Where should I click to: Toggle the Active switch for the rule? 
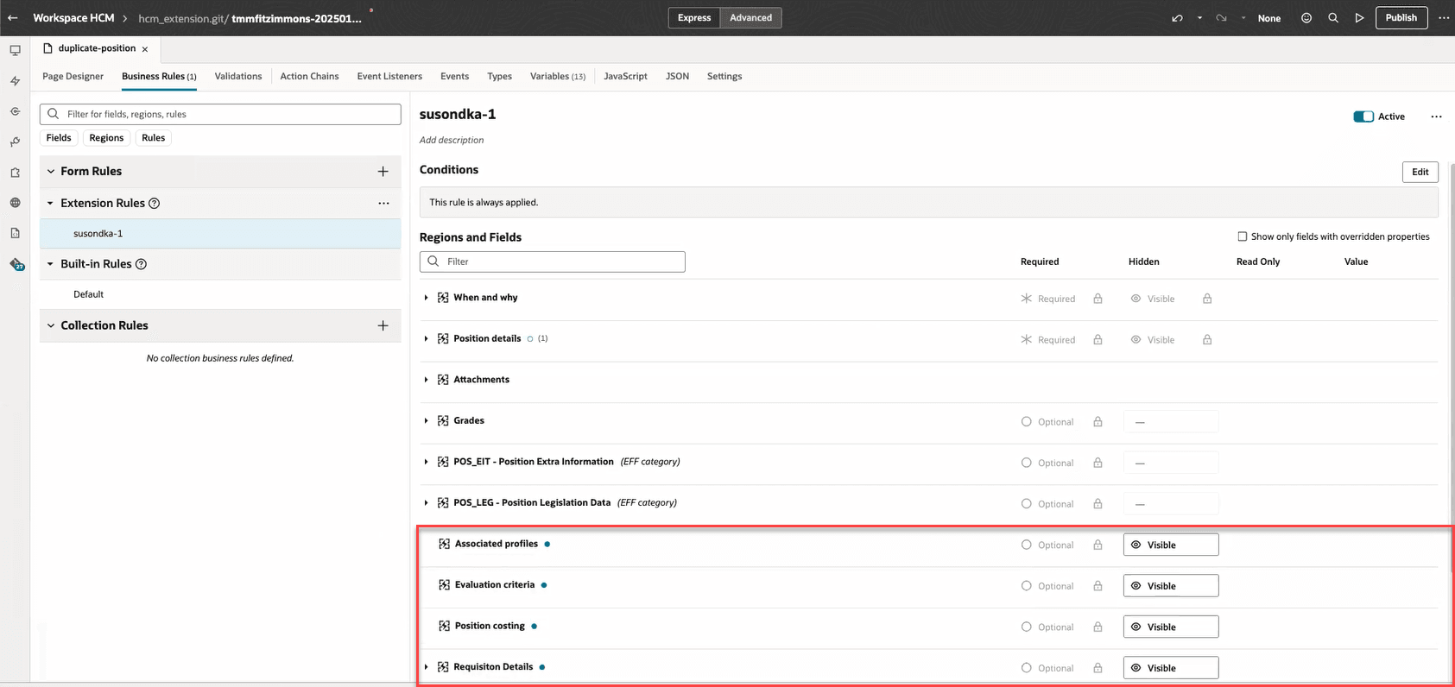point(1363,117)
